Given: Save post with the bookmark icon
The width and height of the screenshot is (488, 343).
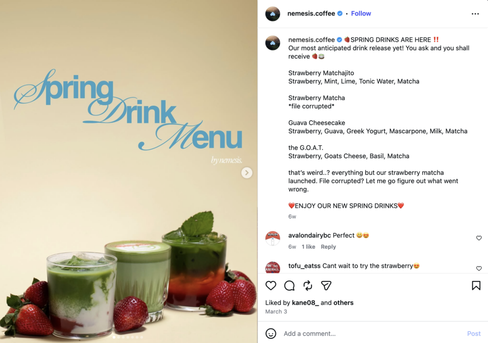Looking at the screenshot, I should coord(476,285).
